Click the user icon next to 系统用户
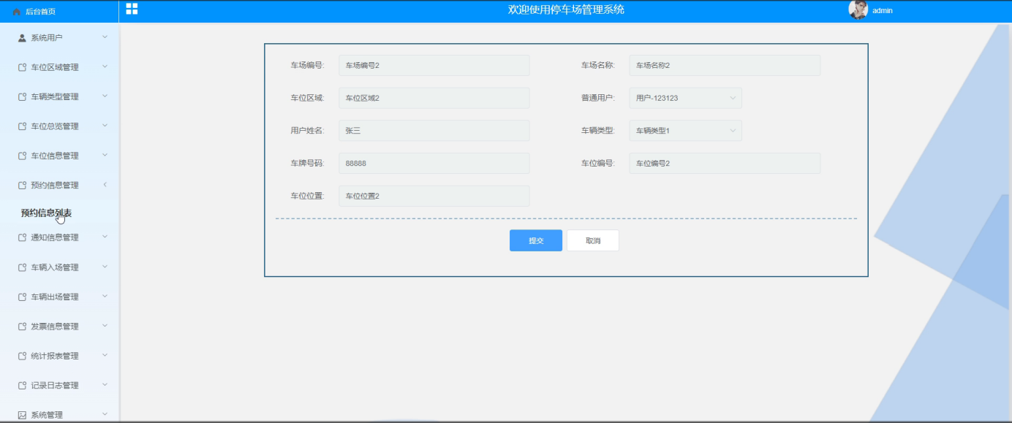The image size is (1012, 423). point(22,37)
